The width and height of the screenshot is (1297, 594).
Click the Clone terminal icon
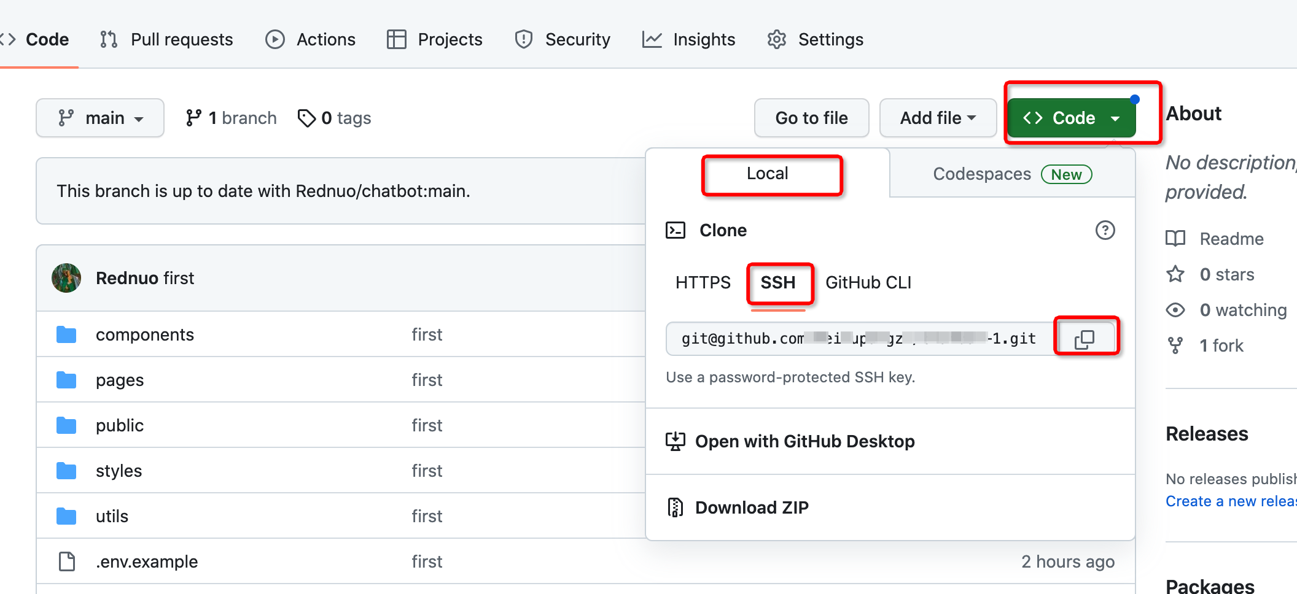tap(676, 230)
